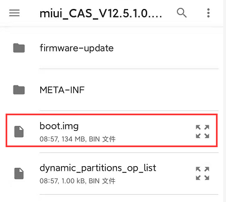Tap the miui_CAS_V12.5.1.0 archive title

[x=101, y=13]
